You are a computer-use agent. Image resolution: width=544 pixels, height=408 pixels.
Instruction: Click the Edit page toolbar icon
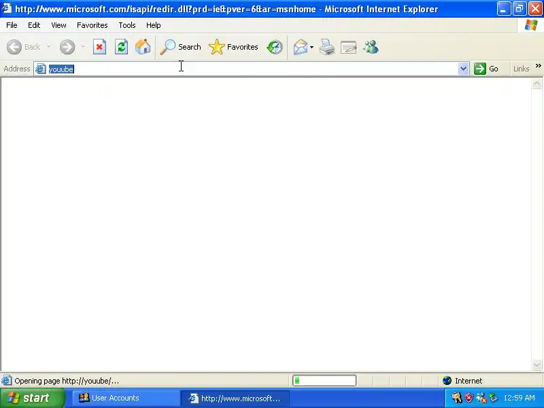pyautogui.click(x=349, y=47)
